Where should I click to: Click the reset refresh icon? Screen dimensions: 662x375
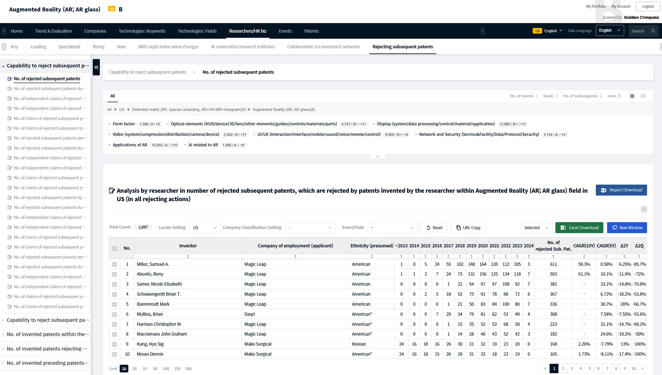[x=619, y=96]
